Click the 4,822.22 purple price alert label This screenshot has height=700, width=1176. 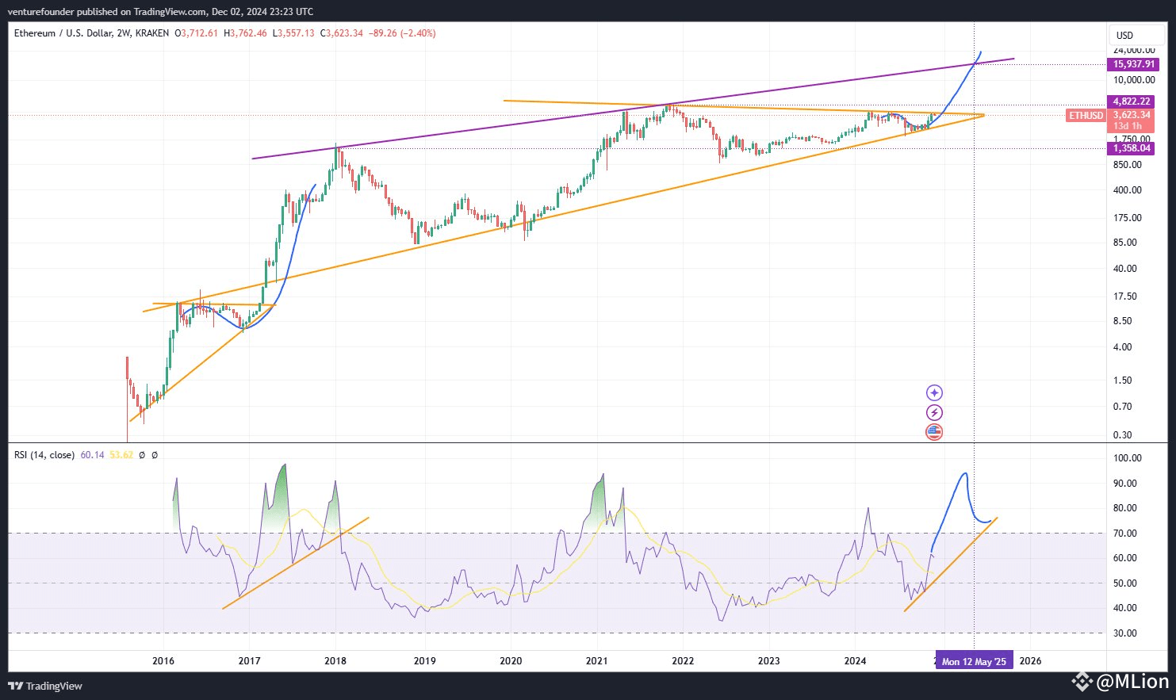tap(1132, 101)
